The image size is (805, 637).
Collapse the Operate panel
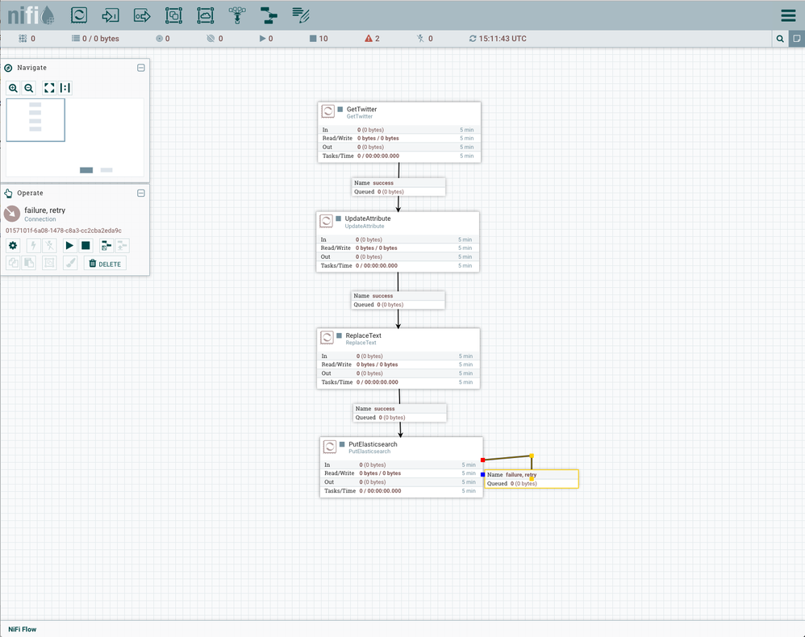pyautogui.click(x=141, y=193)
